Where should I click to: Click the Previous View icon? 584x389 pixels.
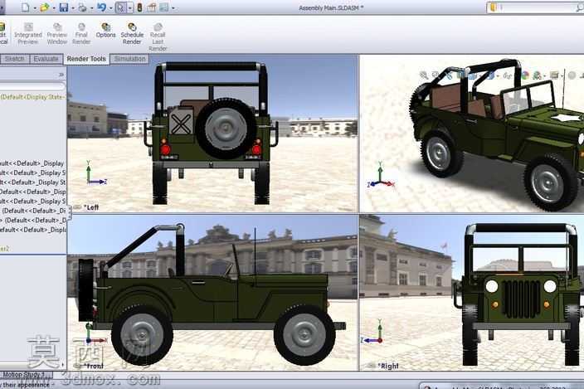click(x=449, y=75)
